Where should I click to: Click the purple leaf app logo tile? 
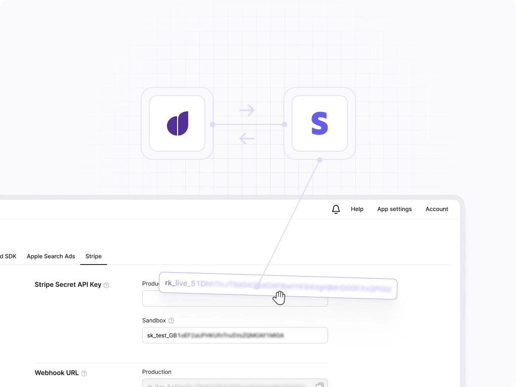pos(177,123)
